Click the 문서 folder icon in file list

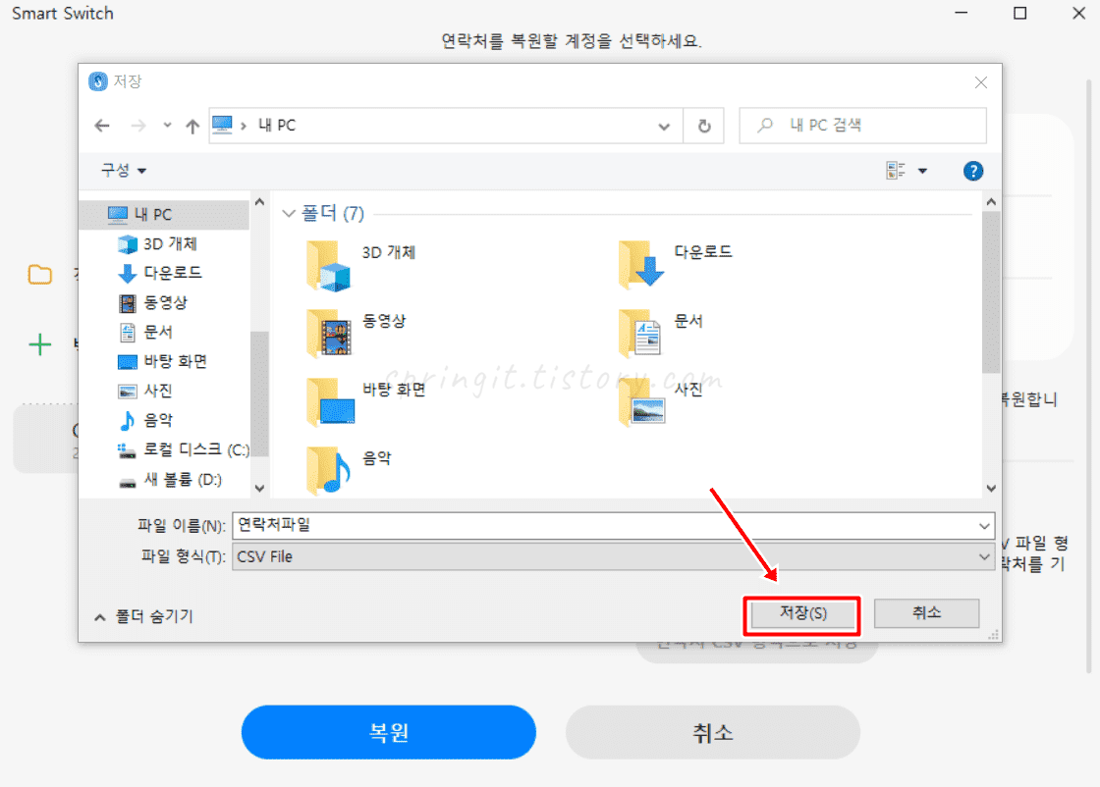click(640, 333)
